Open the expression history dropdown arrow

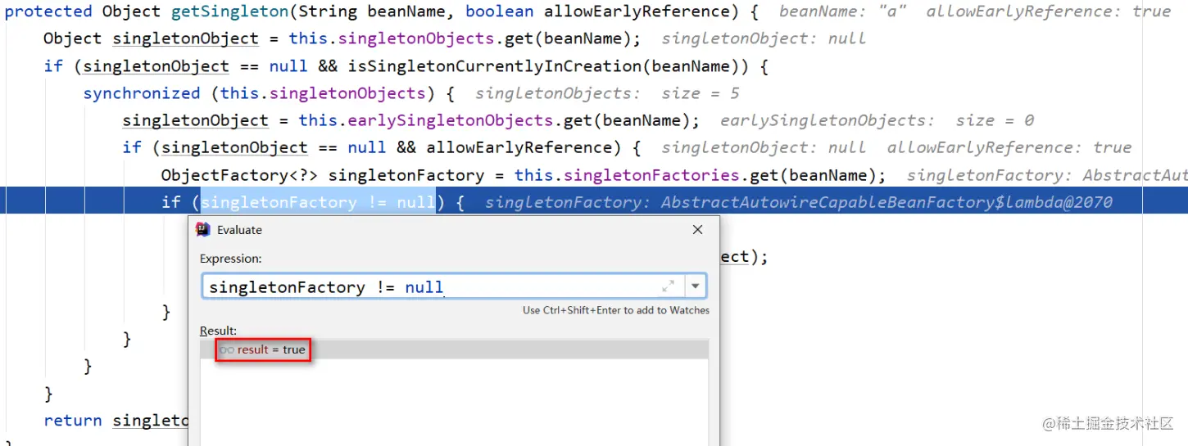[696, 286]
